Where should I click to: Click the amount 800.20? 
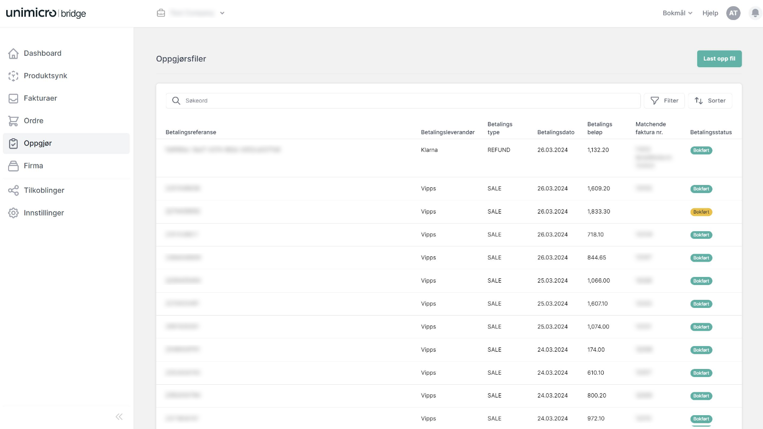597,396
